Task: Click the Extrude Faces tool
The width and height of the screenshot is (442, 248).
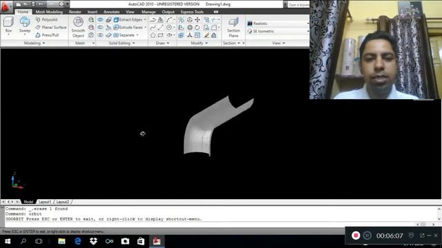Action: point(128,28)
